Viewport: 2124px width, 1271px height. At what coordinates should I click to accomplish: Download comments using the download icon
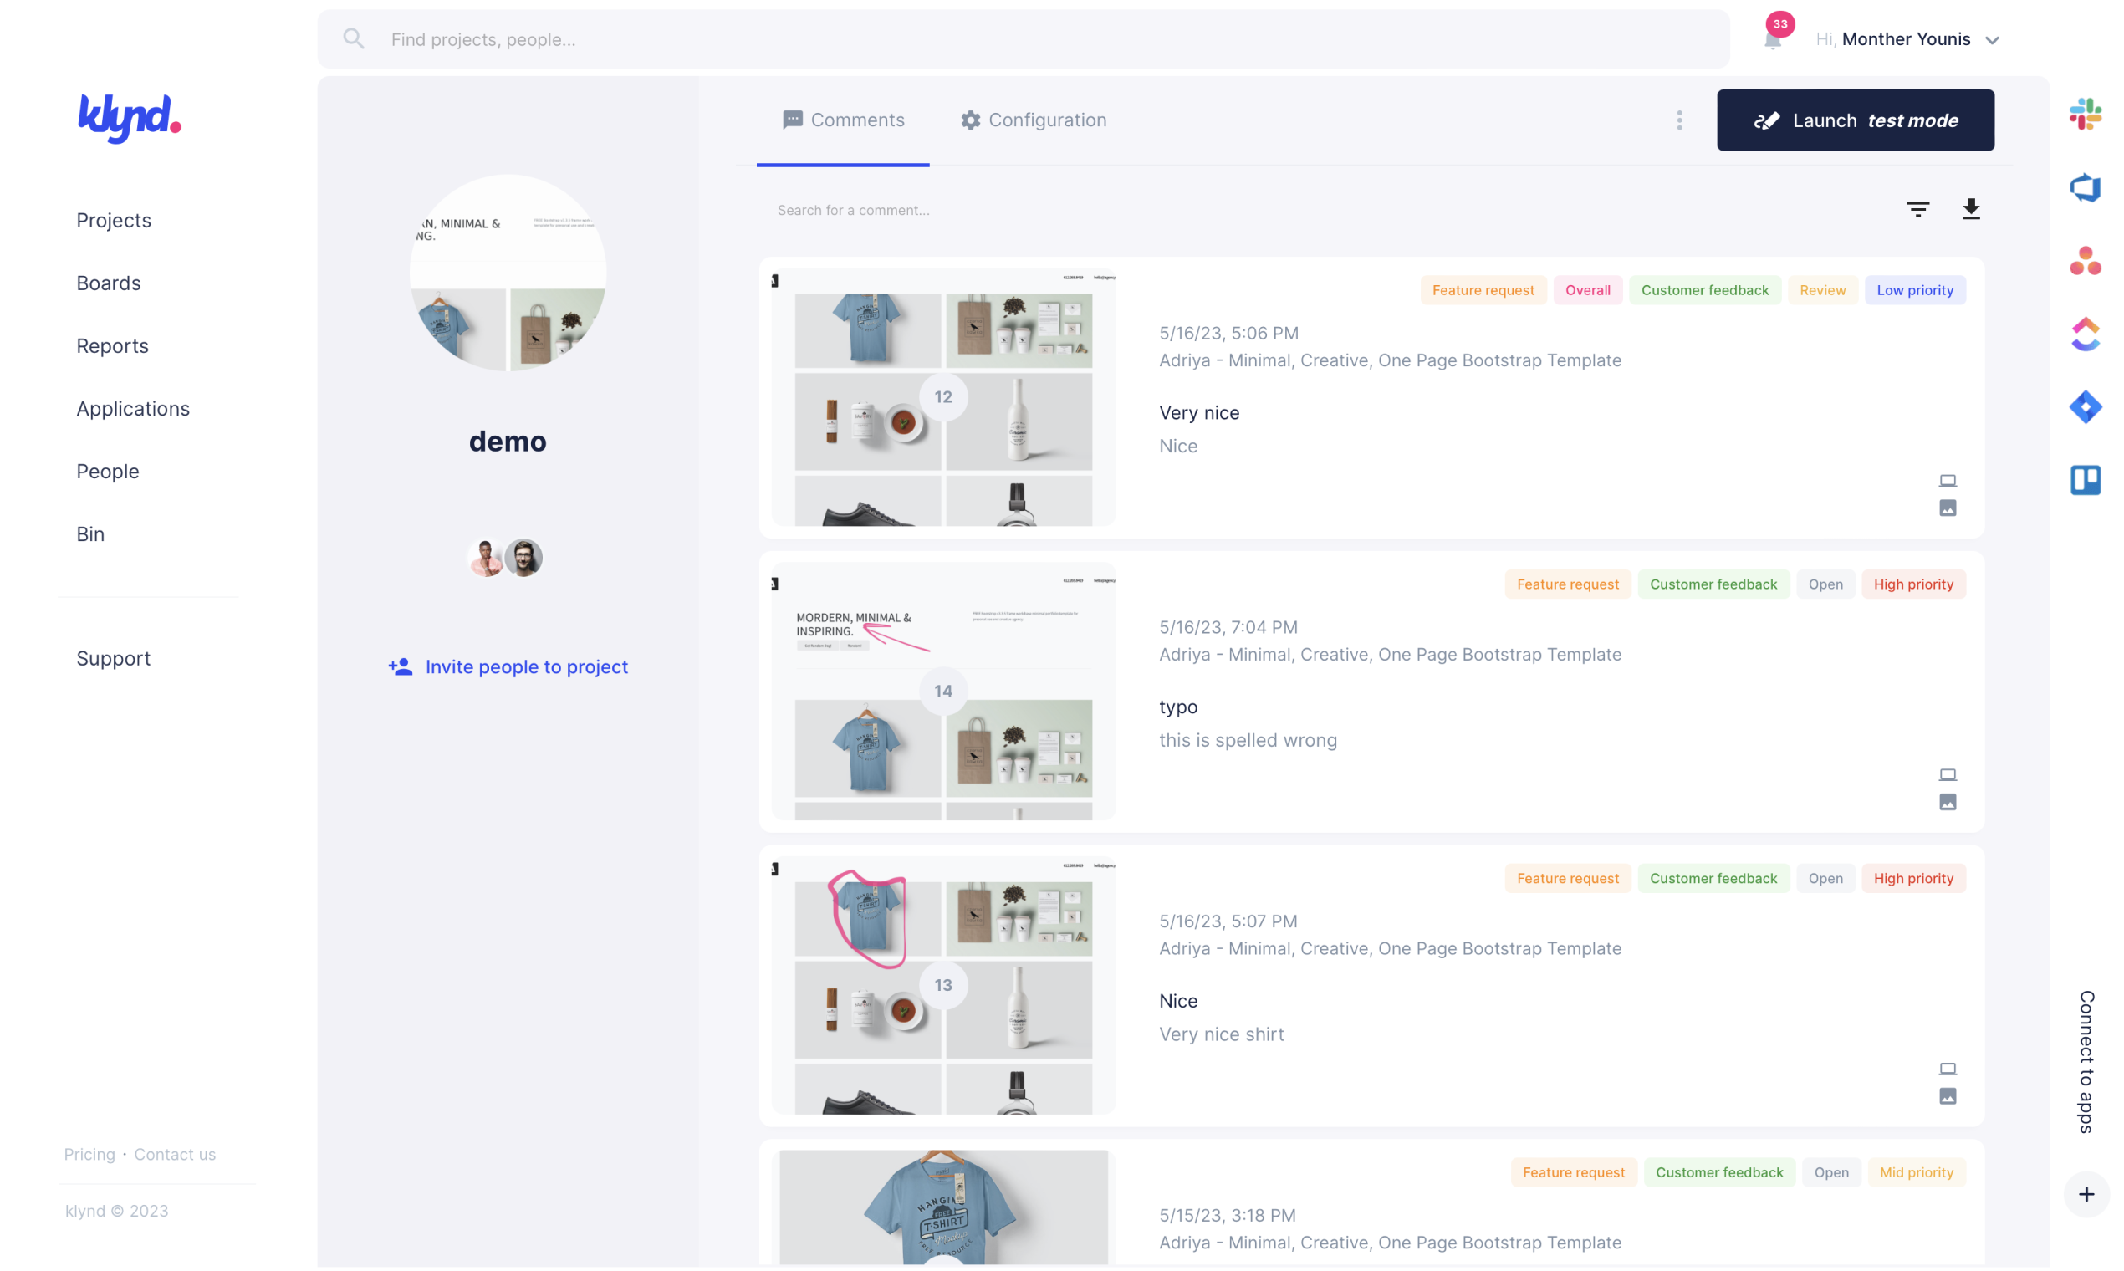(x=1971, y=209)
